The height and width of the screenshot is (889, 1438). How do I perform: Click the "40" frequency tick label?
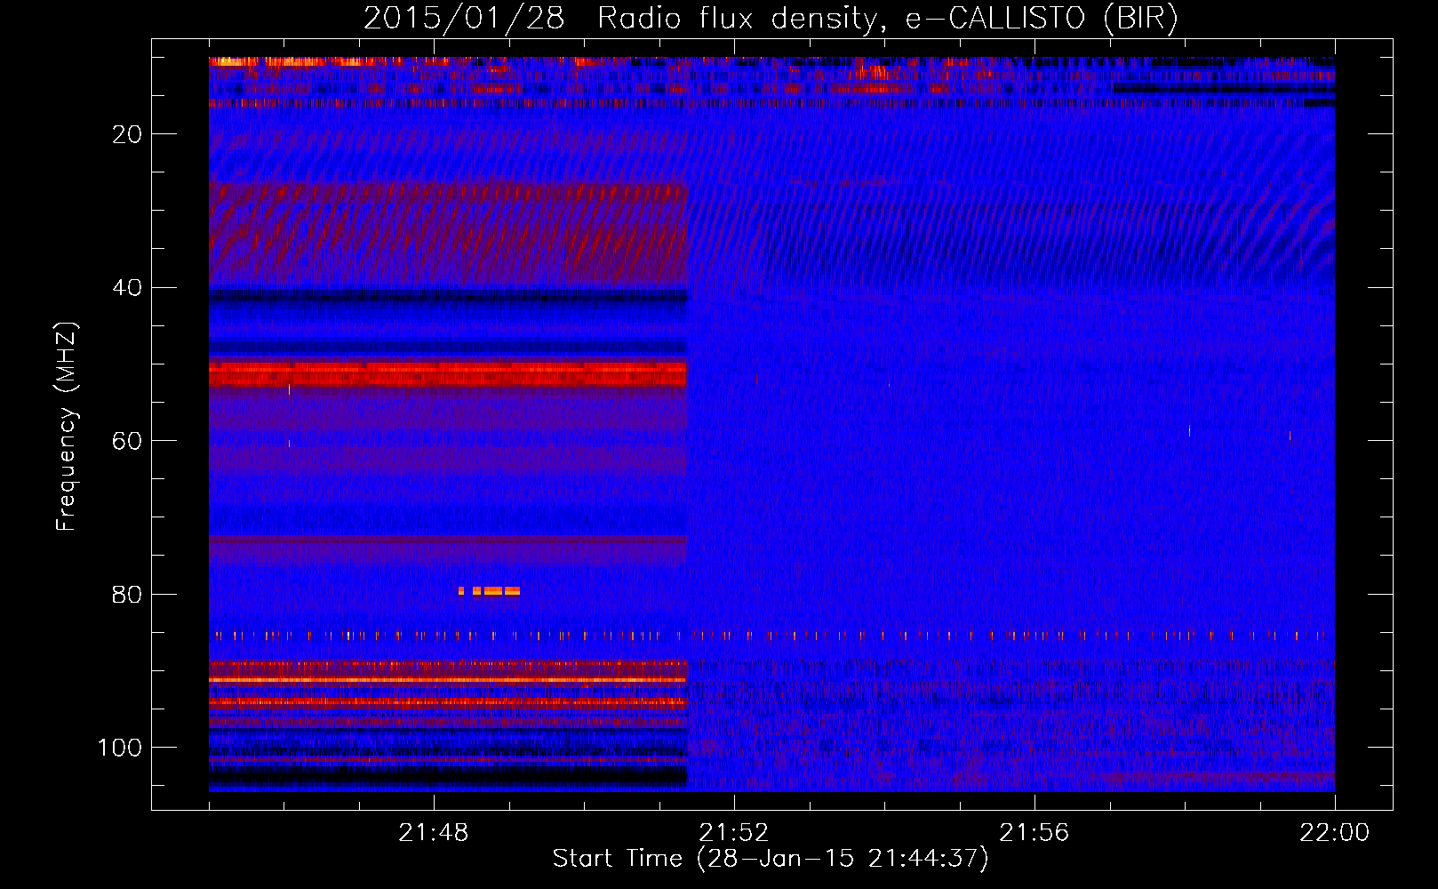tap(128, 288)
